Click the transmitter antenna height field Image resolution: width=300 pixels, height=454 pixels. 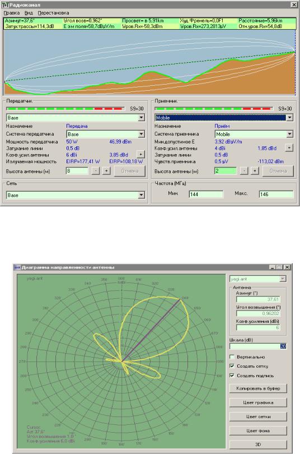77,171
